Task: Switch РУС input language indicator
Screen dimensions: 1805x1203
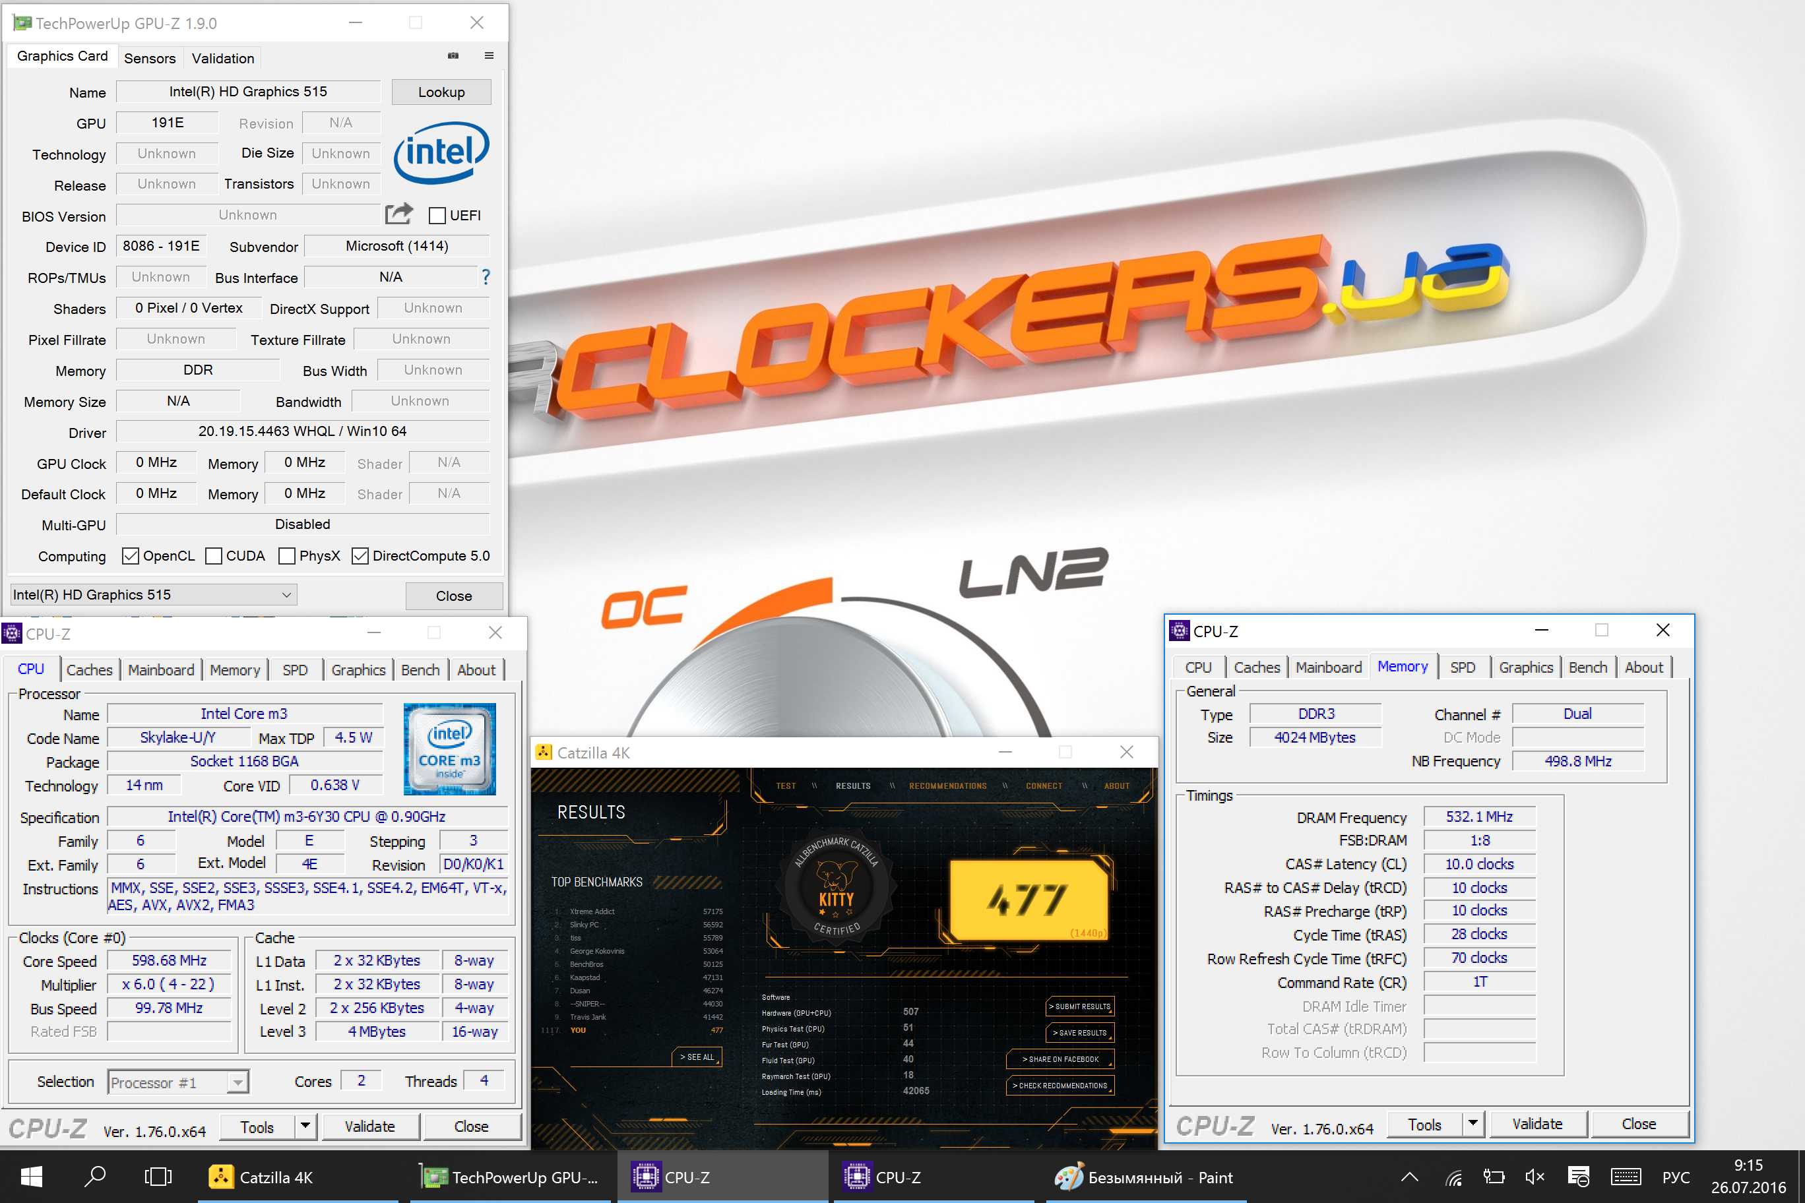Action: point(1676,1177)
